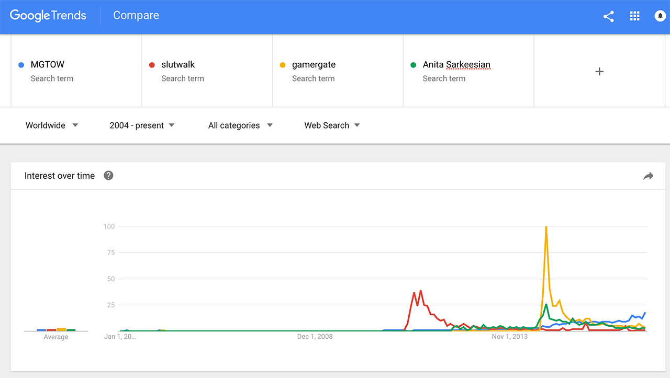Open the notifications bell icon
Image resolution: width=670 pixels, height=378 pixels.
point(660,16)
